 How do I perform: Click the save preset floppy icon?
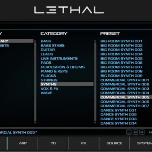coord(129,132)
